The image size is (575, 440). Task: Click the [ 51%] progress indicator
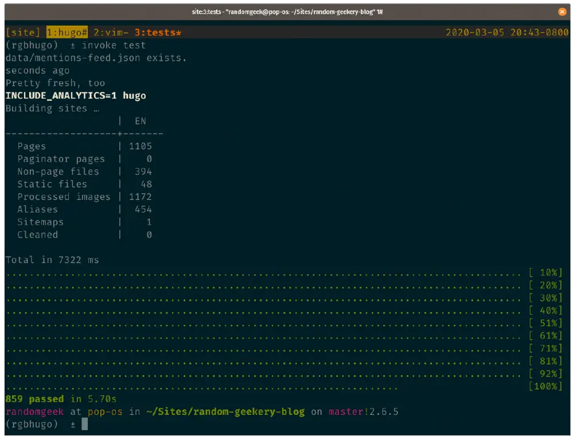(x=546, y=323)
